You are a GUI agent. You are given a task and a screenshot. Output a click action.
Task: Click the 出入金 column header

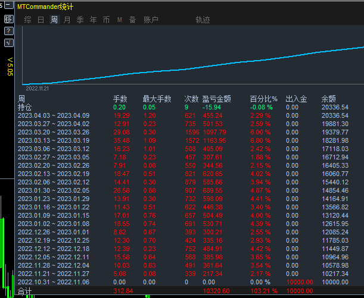click(297, 99)
